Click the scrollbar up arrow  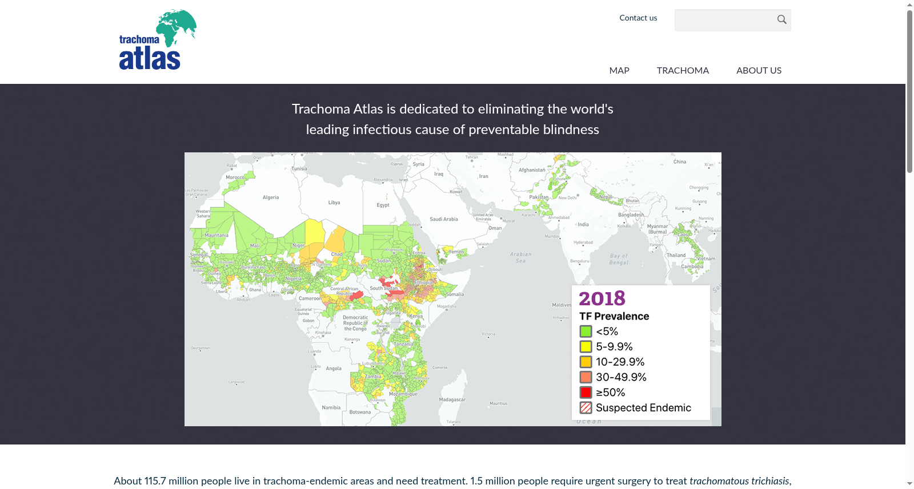(x=909, y=5)
